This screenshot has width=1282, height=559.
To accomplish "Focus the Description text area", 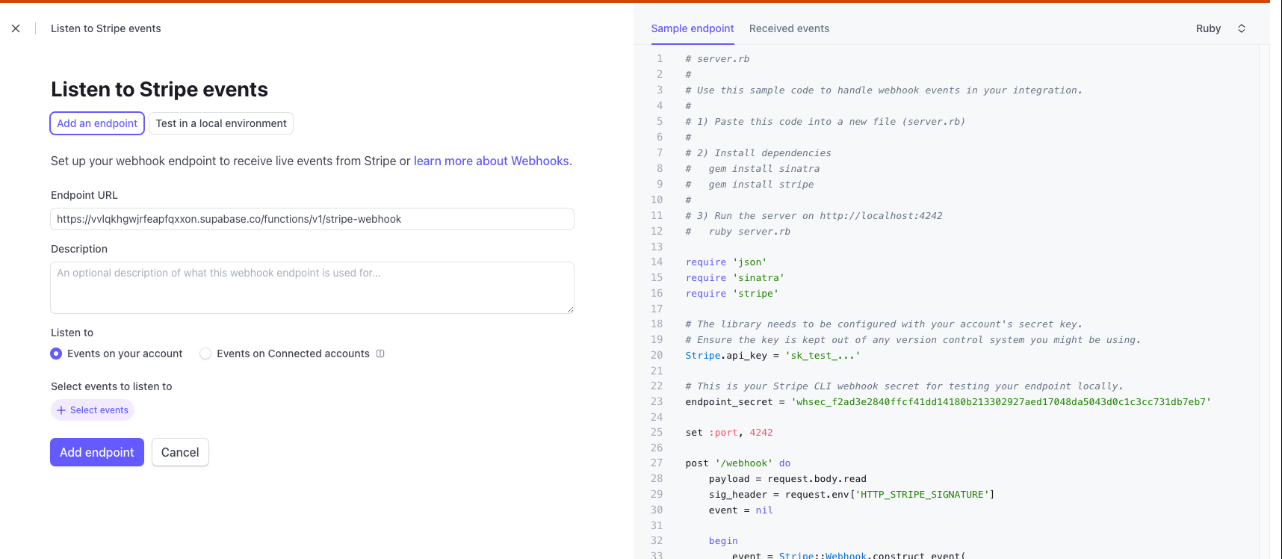I will (x=312, y=288).
